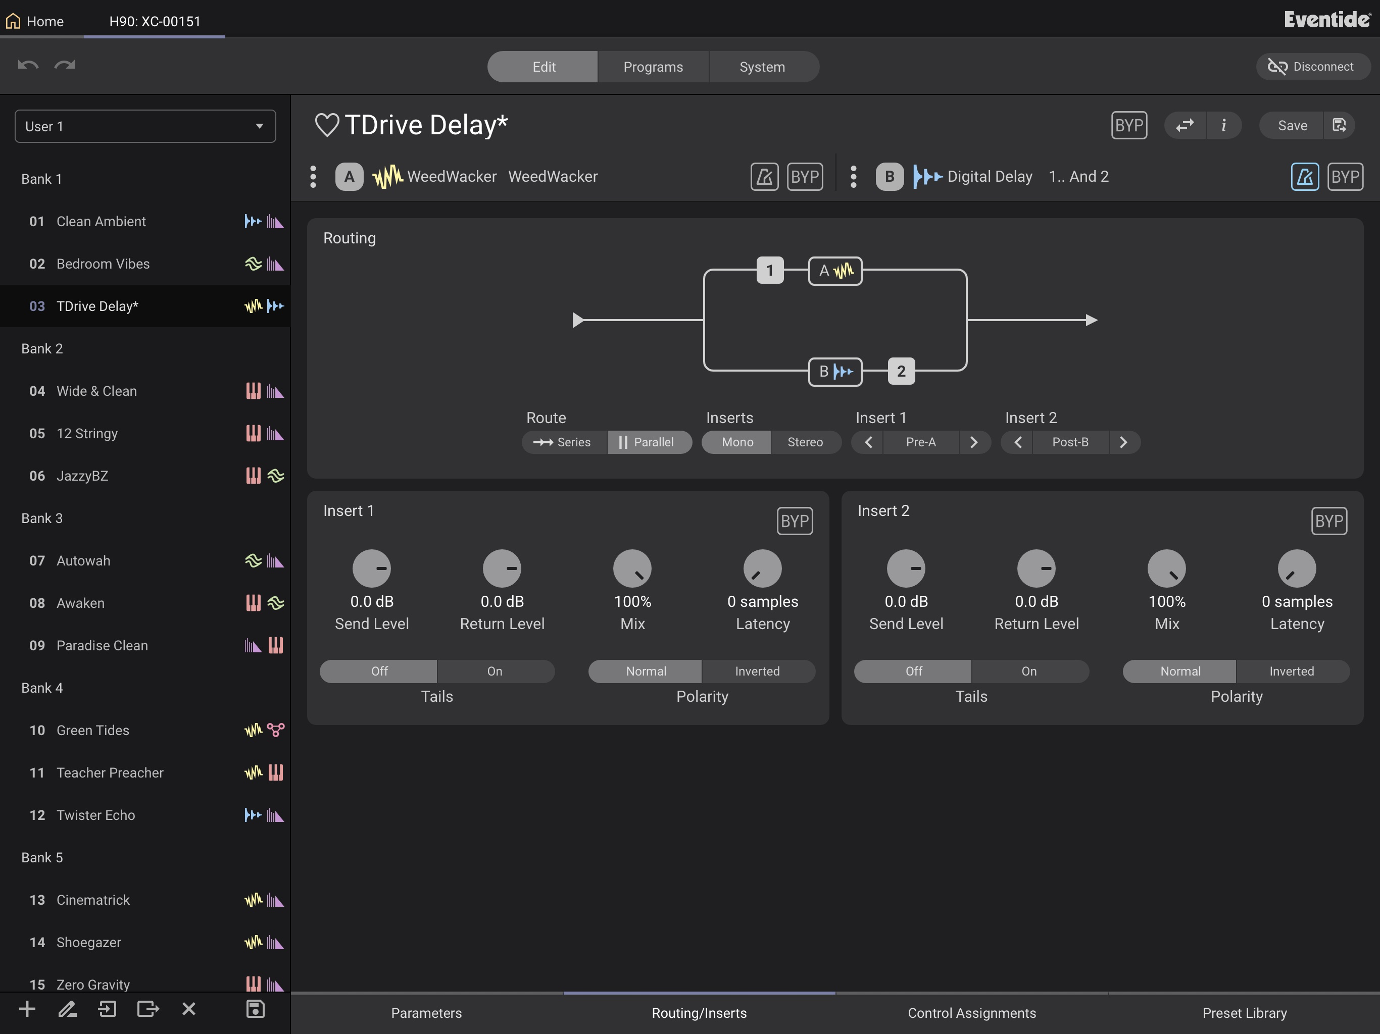
Task: Click Insert 1 Mix knob
Action: click(632, 568)
